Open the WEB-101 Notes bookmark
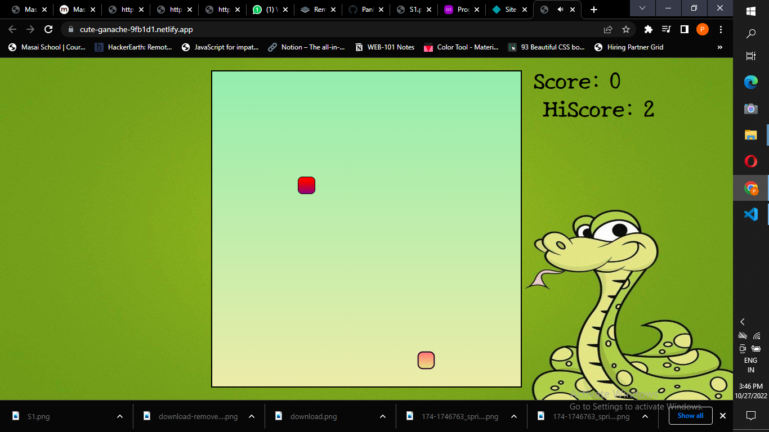 tap(384, 47)
